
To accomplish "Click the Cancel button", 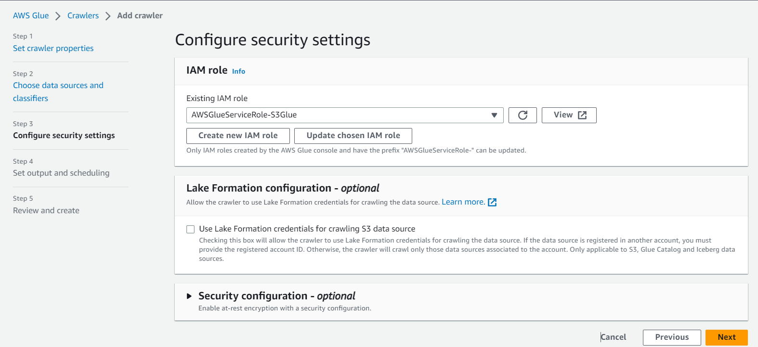I will 613,337.
